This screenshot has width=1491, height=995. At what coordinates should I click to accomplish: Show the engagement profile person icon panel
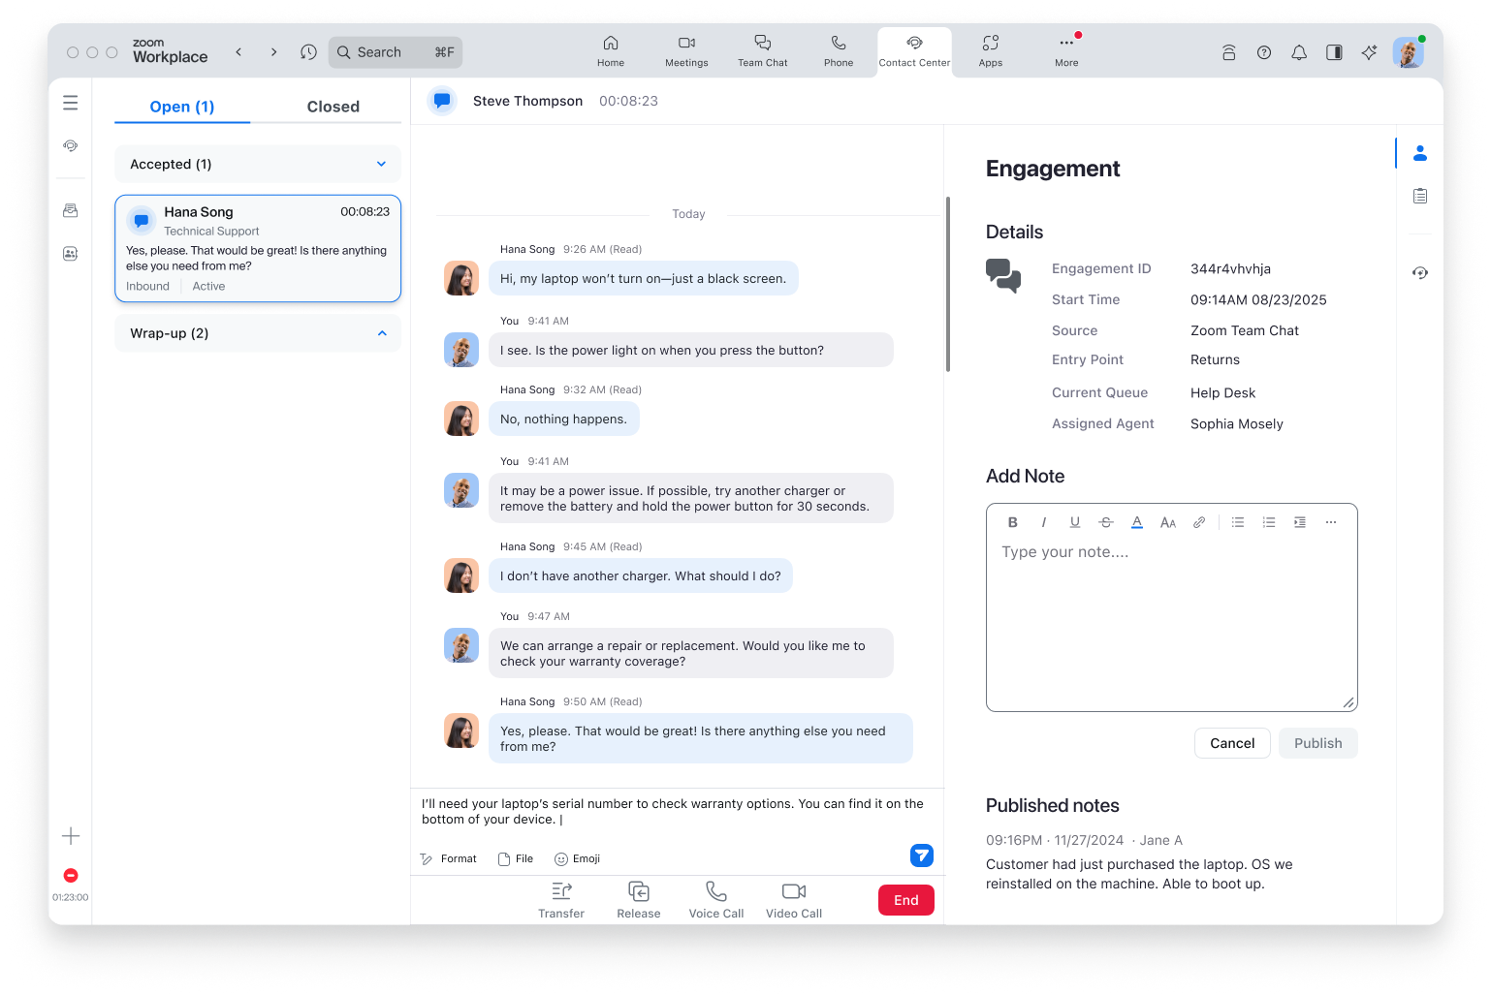(1419, 152)
